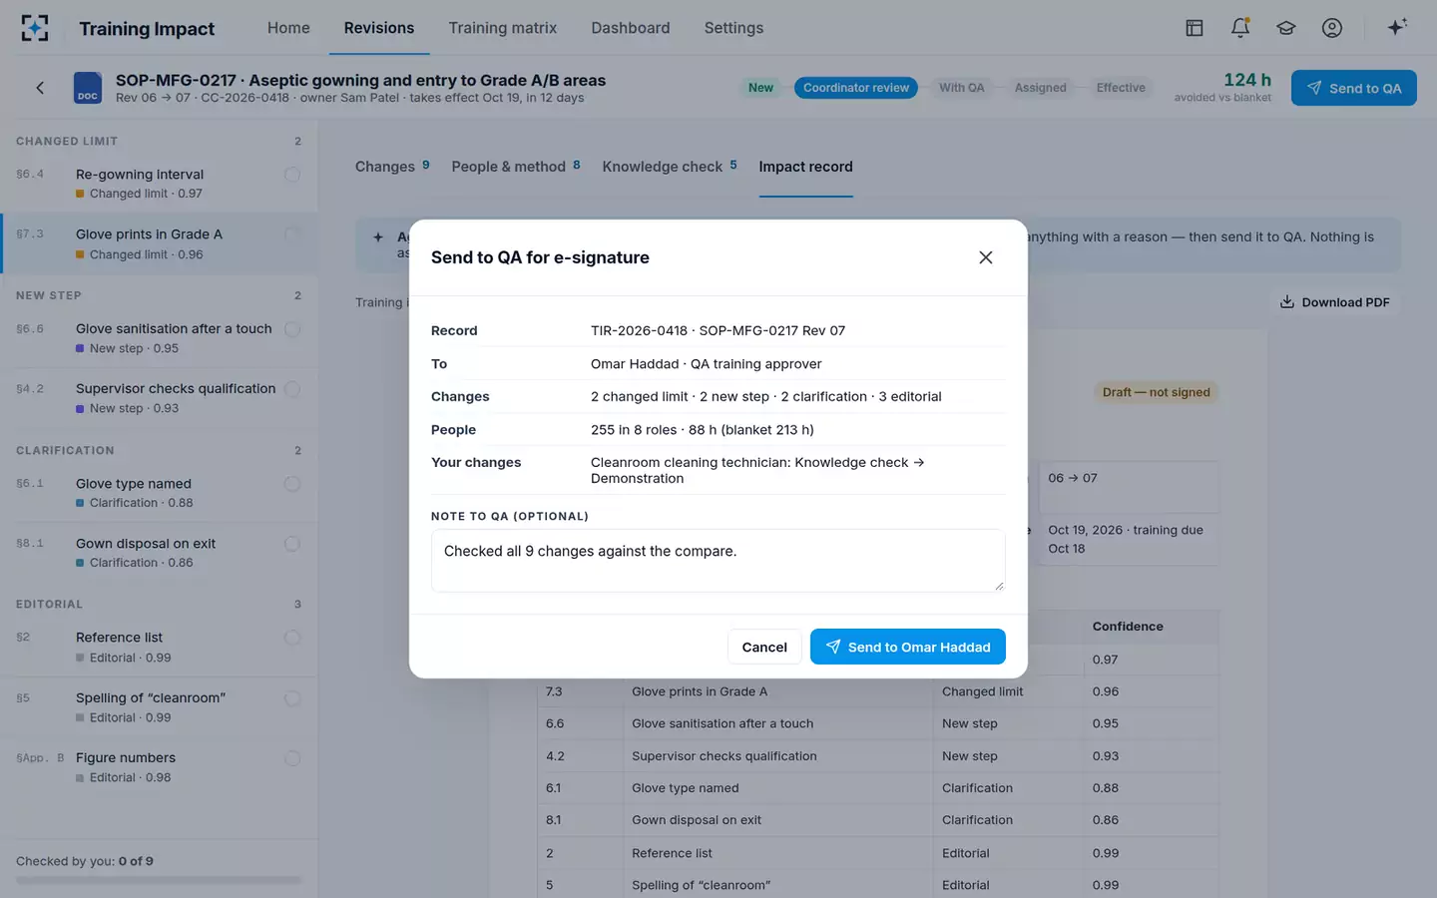Select the Impact record tab
The image size is (1437, 898).
805,167
